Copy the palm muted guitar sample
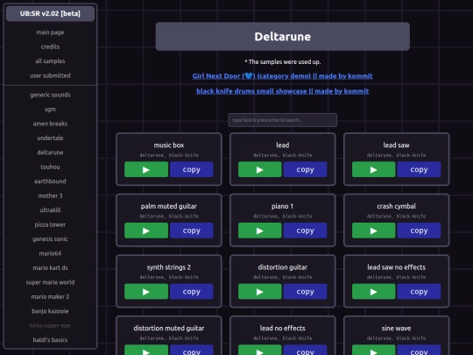 (x=191, y=231)
